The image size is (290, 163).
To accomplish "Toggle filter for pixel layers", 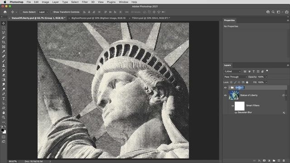I will click(x=245, y=72).
